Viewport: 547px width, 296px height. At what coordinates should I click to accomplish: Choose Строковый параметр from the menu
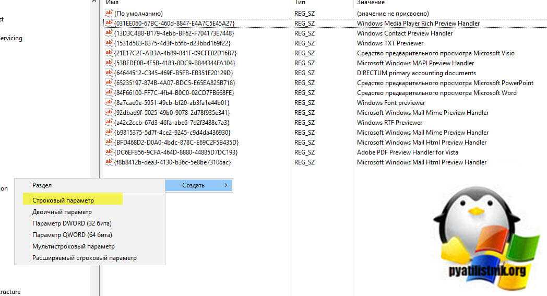(63, 200)
